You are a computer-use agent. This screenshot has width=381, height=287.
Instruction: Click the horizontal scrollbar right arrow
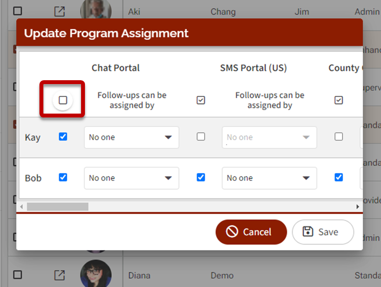(358, 207)
